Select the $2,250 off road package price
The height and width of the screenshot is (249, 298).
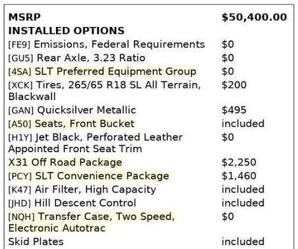pos(239,163)
